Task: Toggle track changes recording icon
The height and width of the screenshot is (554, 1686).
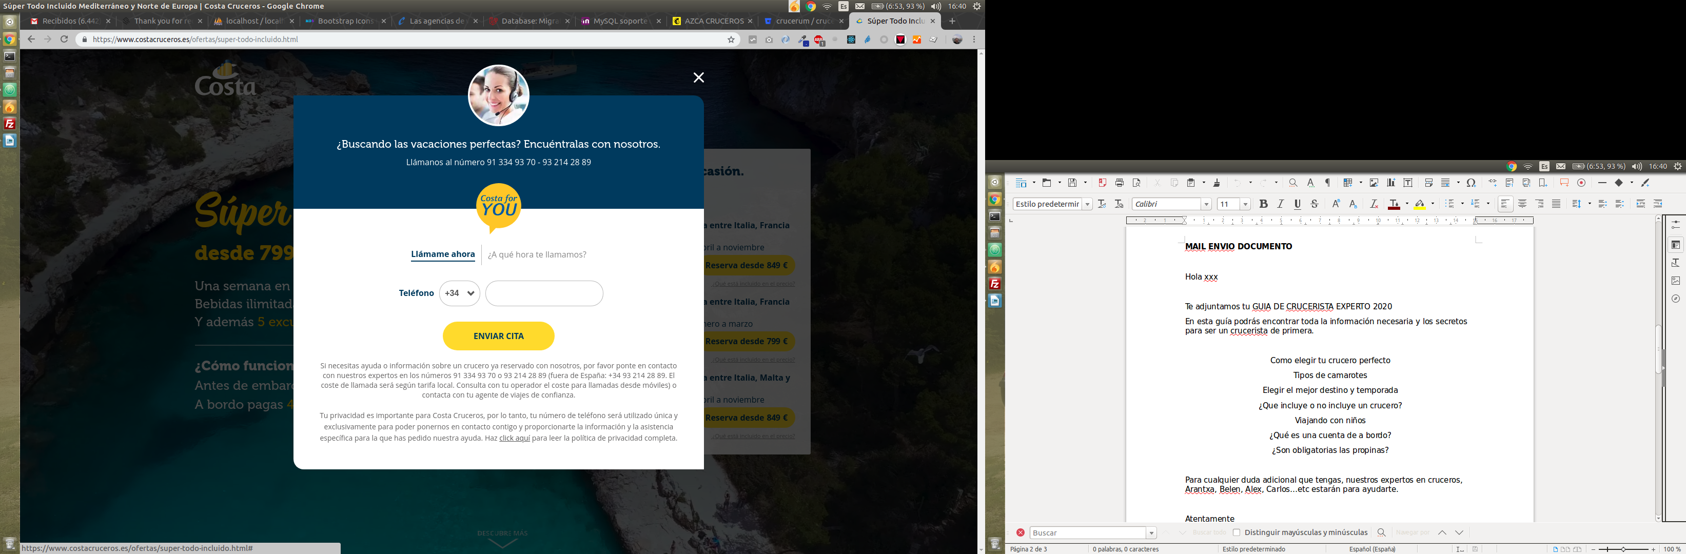Action: (1581, 183)
